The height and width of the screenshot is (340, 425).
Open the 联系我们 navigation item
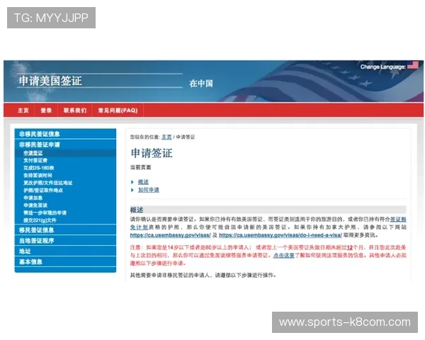[75, 110]
